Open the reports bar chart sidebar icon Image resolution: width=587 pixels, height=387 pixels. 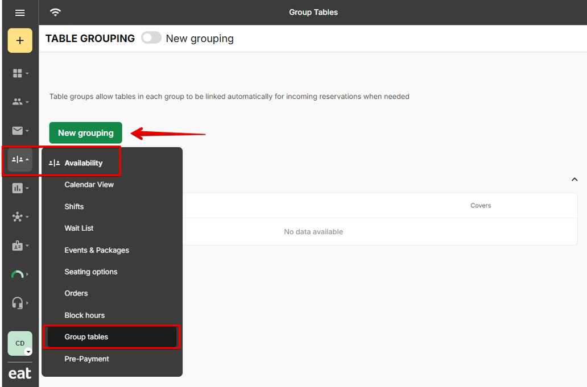click(x=20, y=188)
